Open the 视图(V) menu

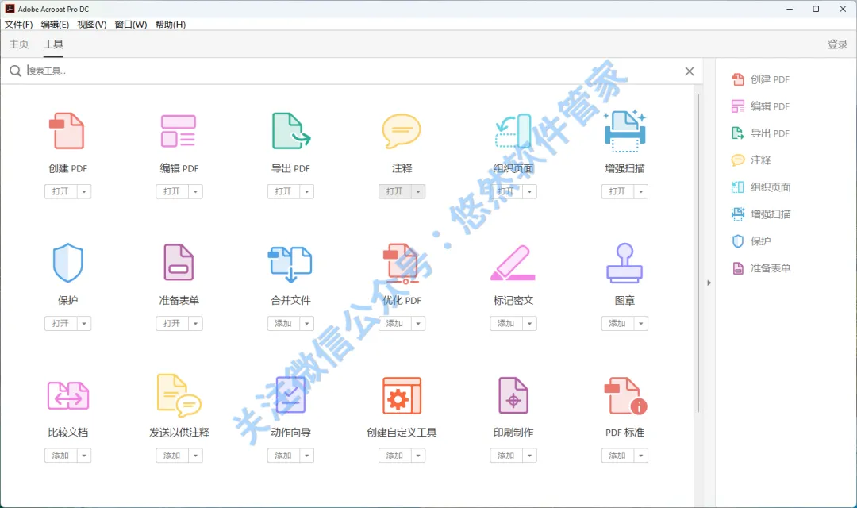point(92,24)
